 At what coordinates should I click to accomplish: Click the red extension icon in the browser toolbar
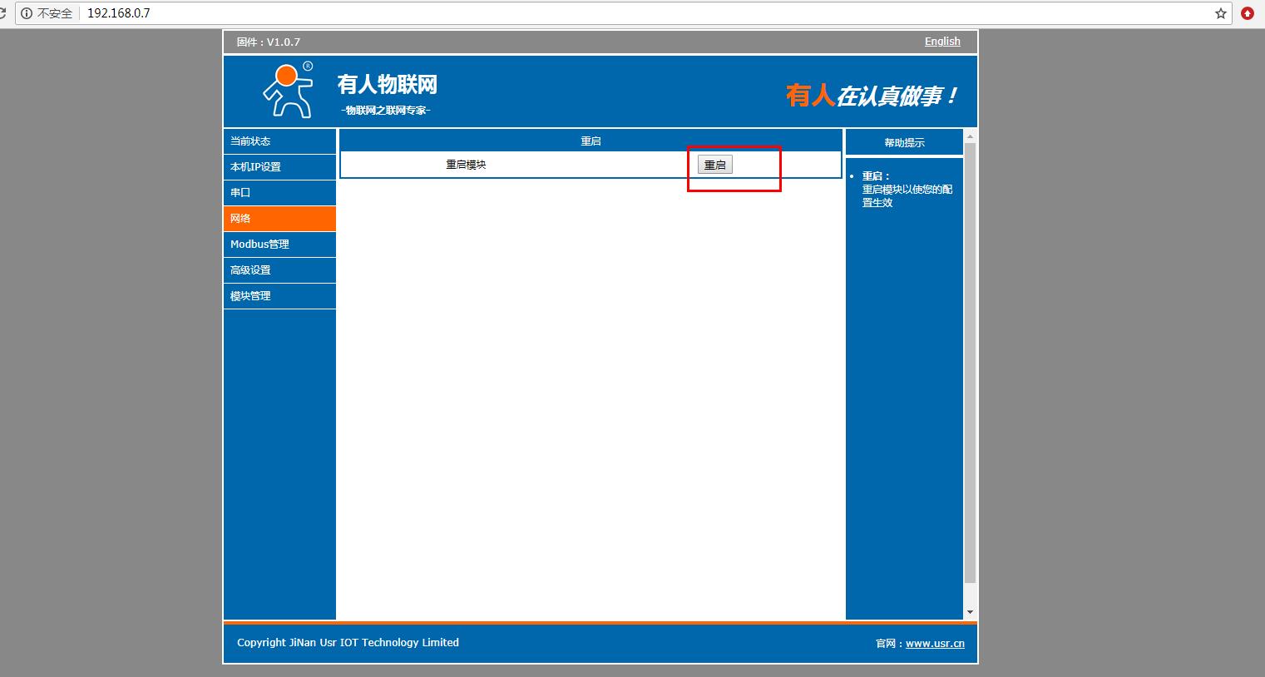[x=1248, y=13]
